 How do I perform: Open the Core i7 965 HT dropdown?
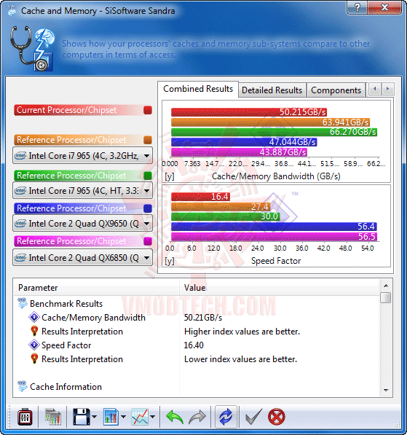(x=82, y=191)
